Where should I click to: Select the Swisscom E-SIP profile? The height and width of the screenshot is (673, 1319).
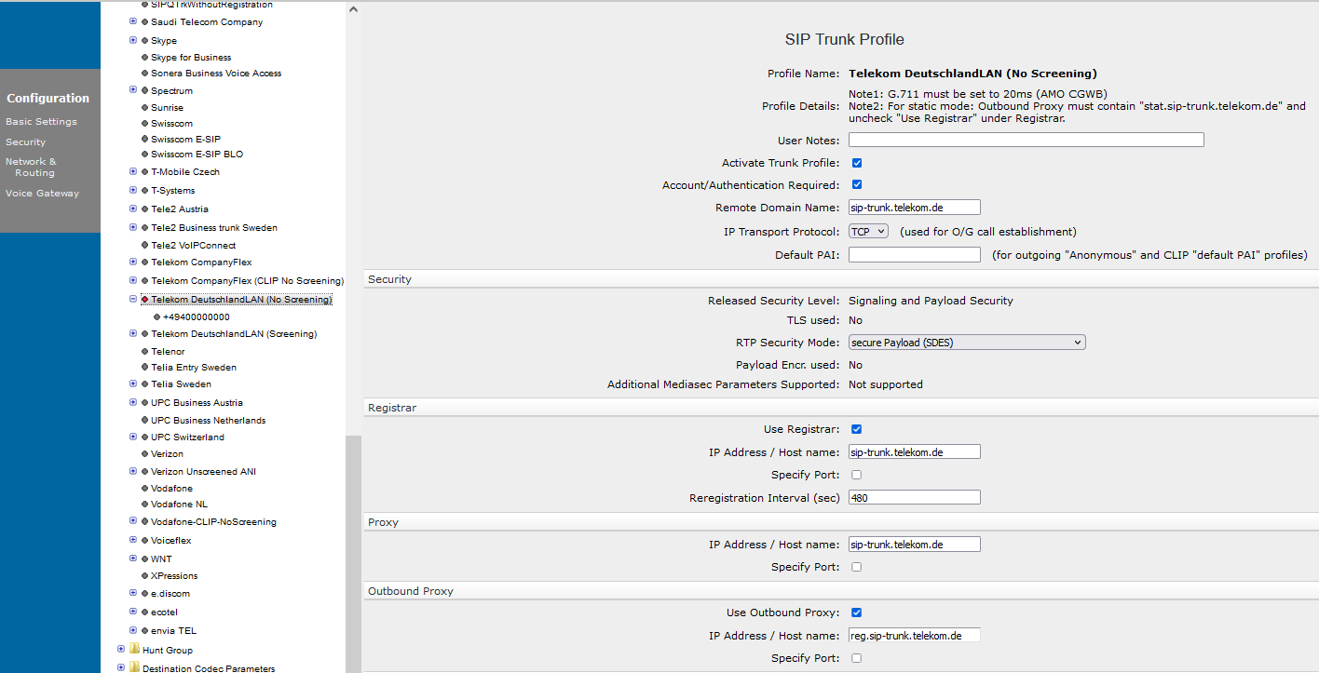pos(185,140)
